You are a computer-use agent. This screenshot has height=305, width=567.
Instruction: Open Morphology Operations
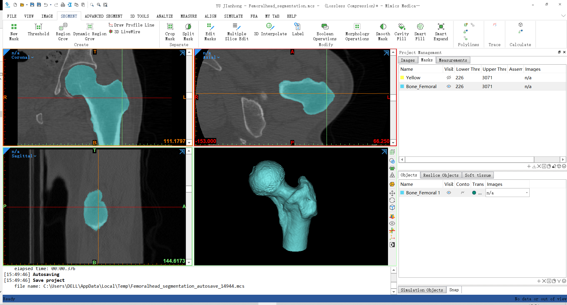point(357,32)
